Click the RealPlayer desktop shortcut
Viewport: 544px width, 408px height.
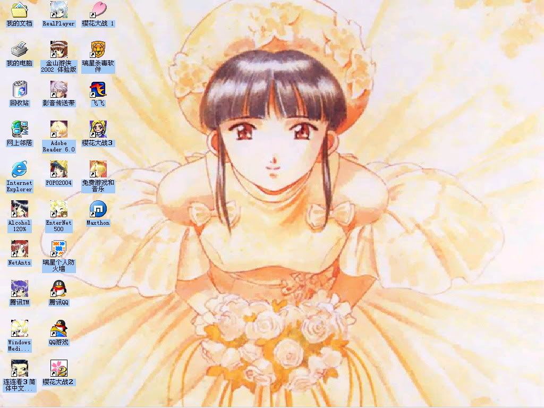[x=58, y=10]
